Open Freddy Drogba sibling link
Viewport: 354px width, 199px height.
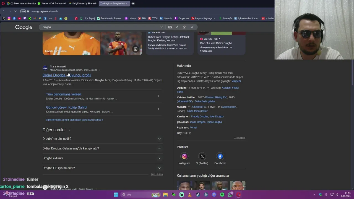[x=199, y=117]
